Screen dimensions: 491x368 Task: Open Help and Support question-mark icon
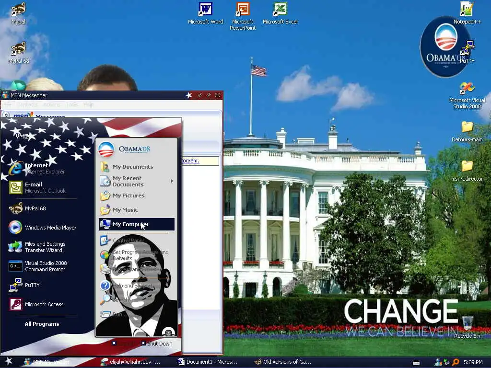click(x=105, y=286)
